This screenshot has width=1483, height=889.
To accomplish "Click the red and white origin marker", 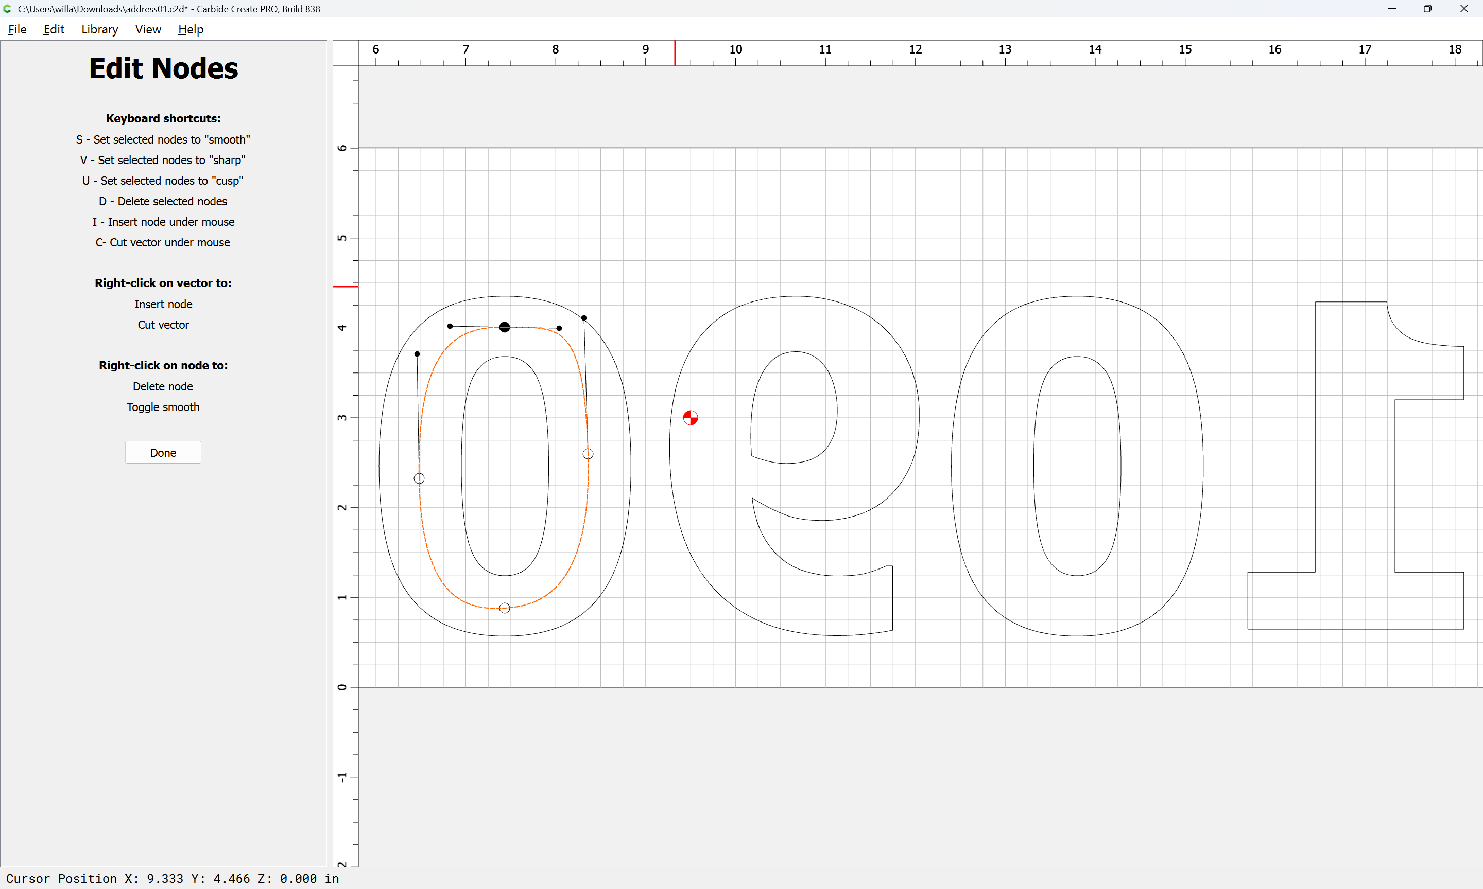I will coord(690,418).
